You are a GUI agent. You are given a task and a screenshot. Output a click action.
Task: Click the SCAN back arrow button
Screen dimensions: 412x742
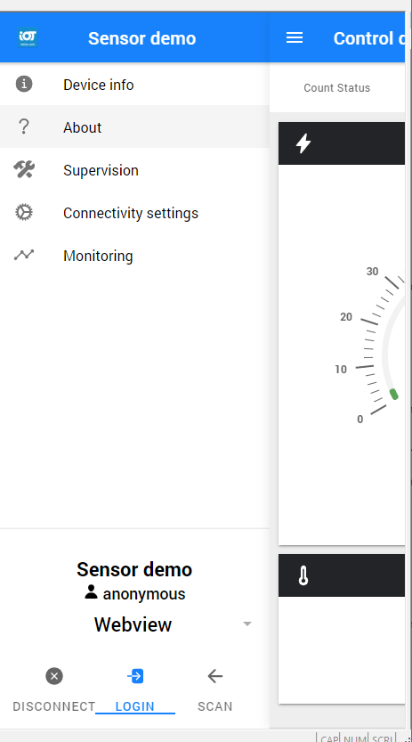point(215,689)
